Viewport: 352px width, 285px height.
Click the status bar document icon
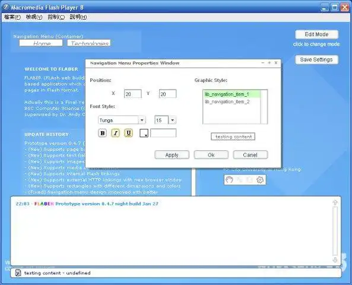[18, 273]
